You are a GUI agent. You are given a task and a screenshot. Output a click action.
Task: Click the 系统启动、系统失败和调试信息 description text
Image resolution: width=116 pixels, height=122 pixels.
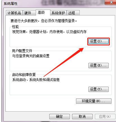[36, 80]
